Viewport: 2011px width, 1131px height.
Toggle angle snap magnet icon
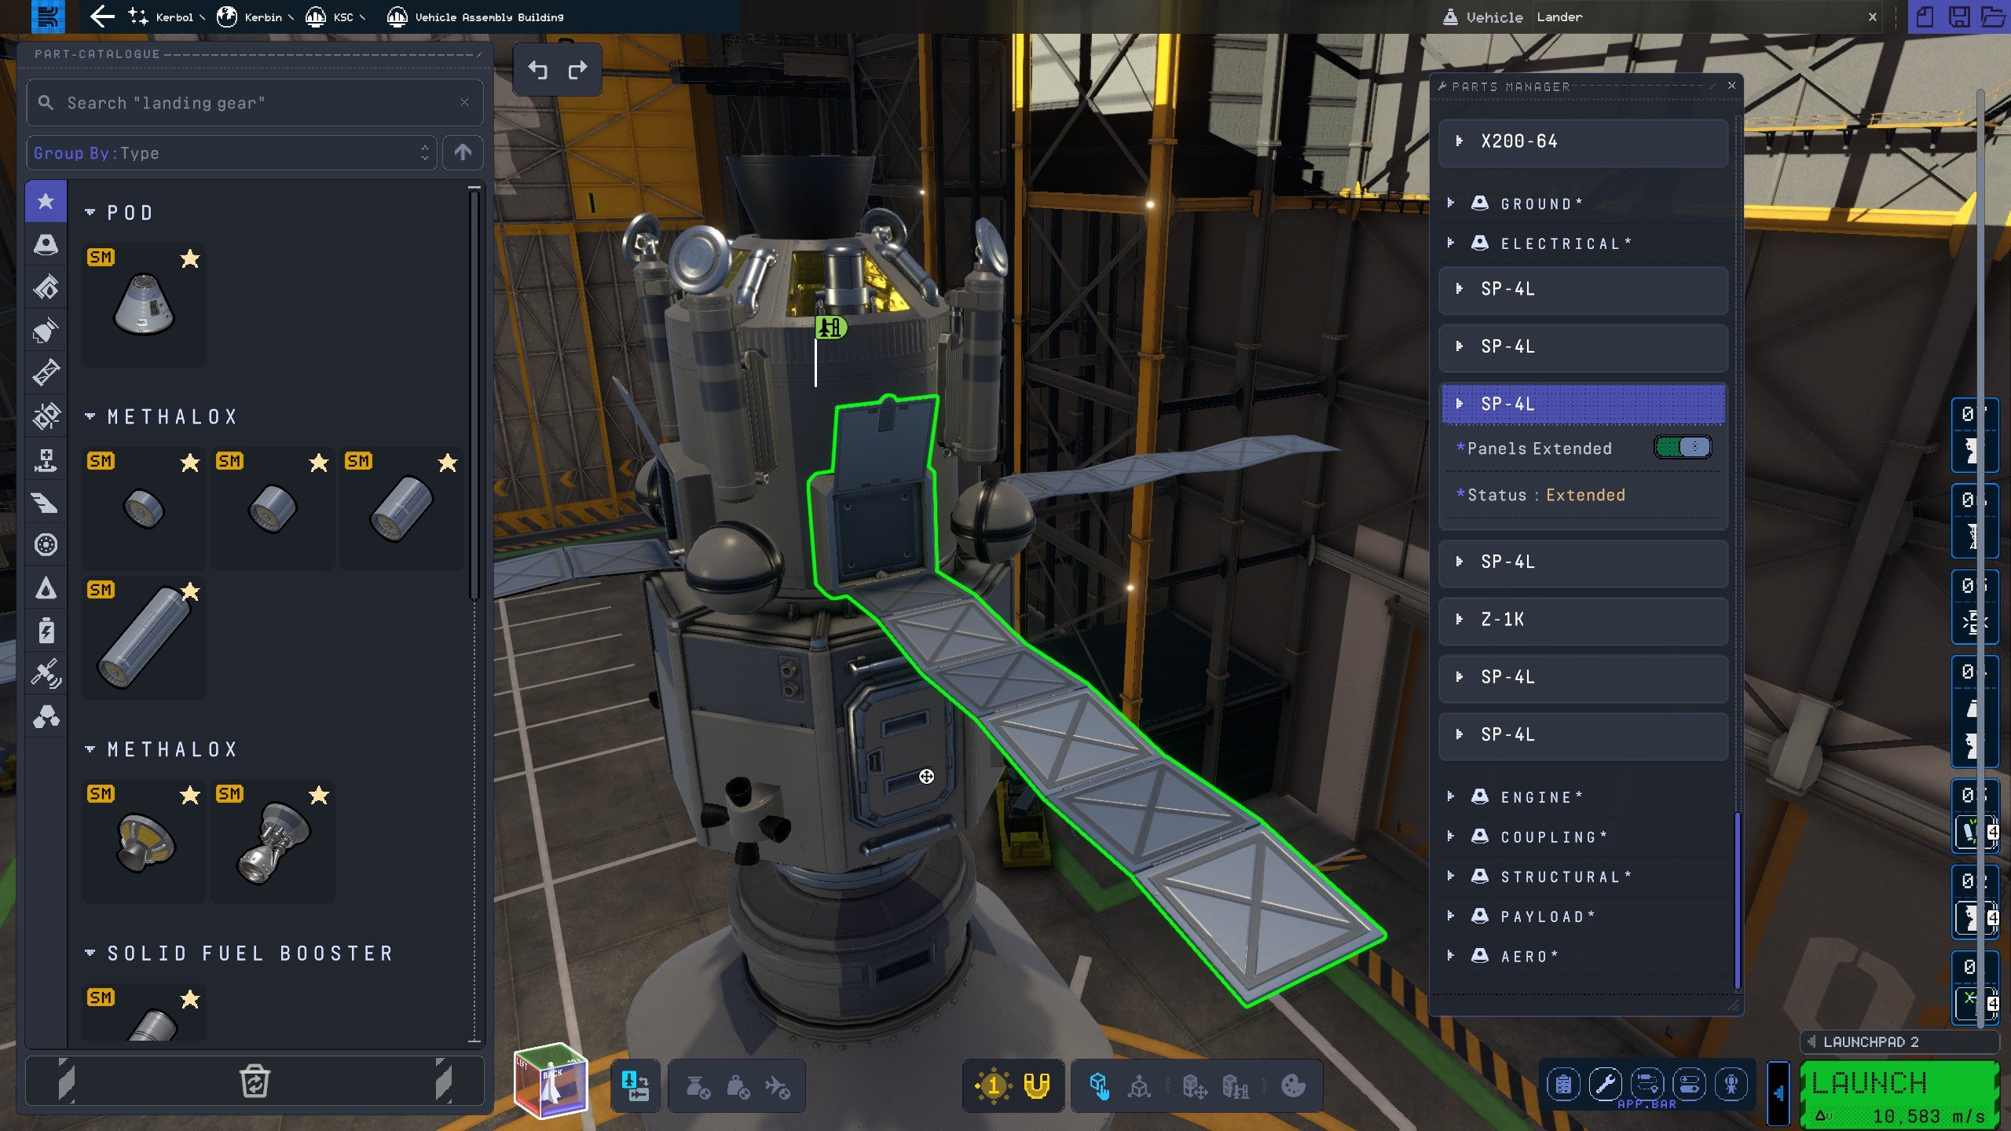1036,1086
